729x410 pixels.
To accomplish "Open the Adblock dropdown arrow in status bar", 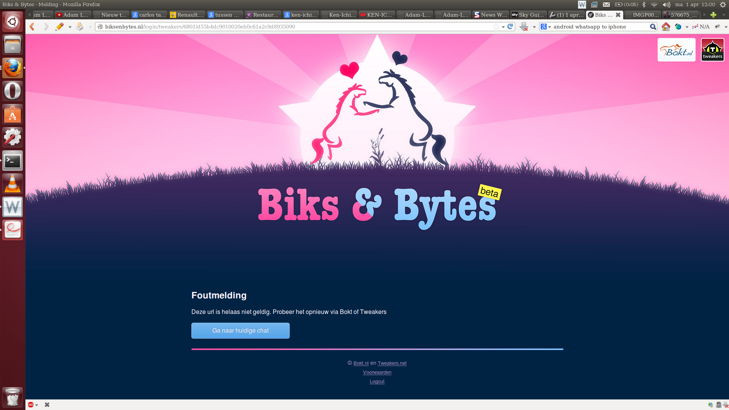I will tap(37, 405).
